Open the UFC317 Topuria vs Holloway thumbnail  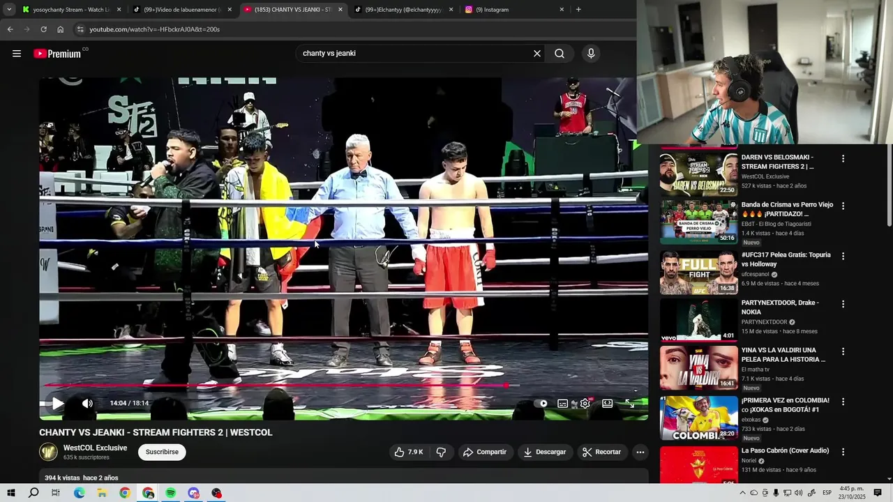pyautogui.click(x=698, y=273)
